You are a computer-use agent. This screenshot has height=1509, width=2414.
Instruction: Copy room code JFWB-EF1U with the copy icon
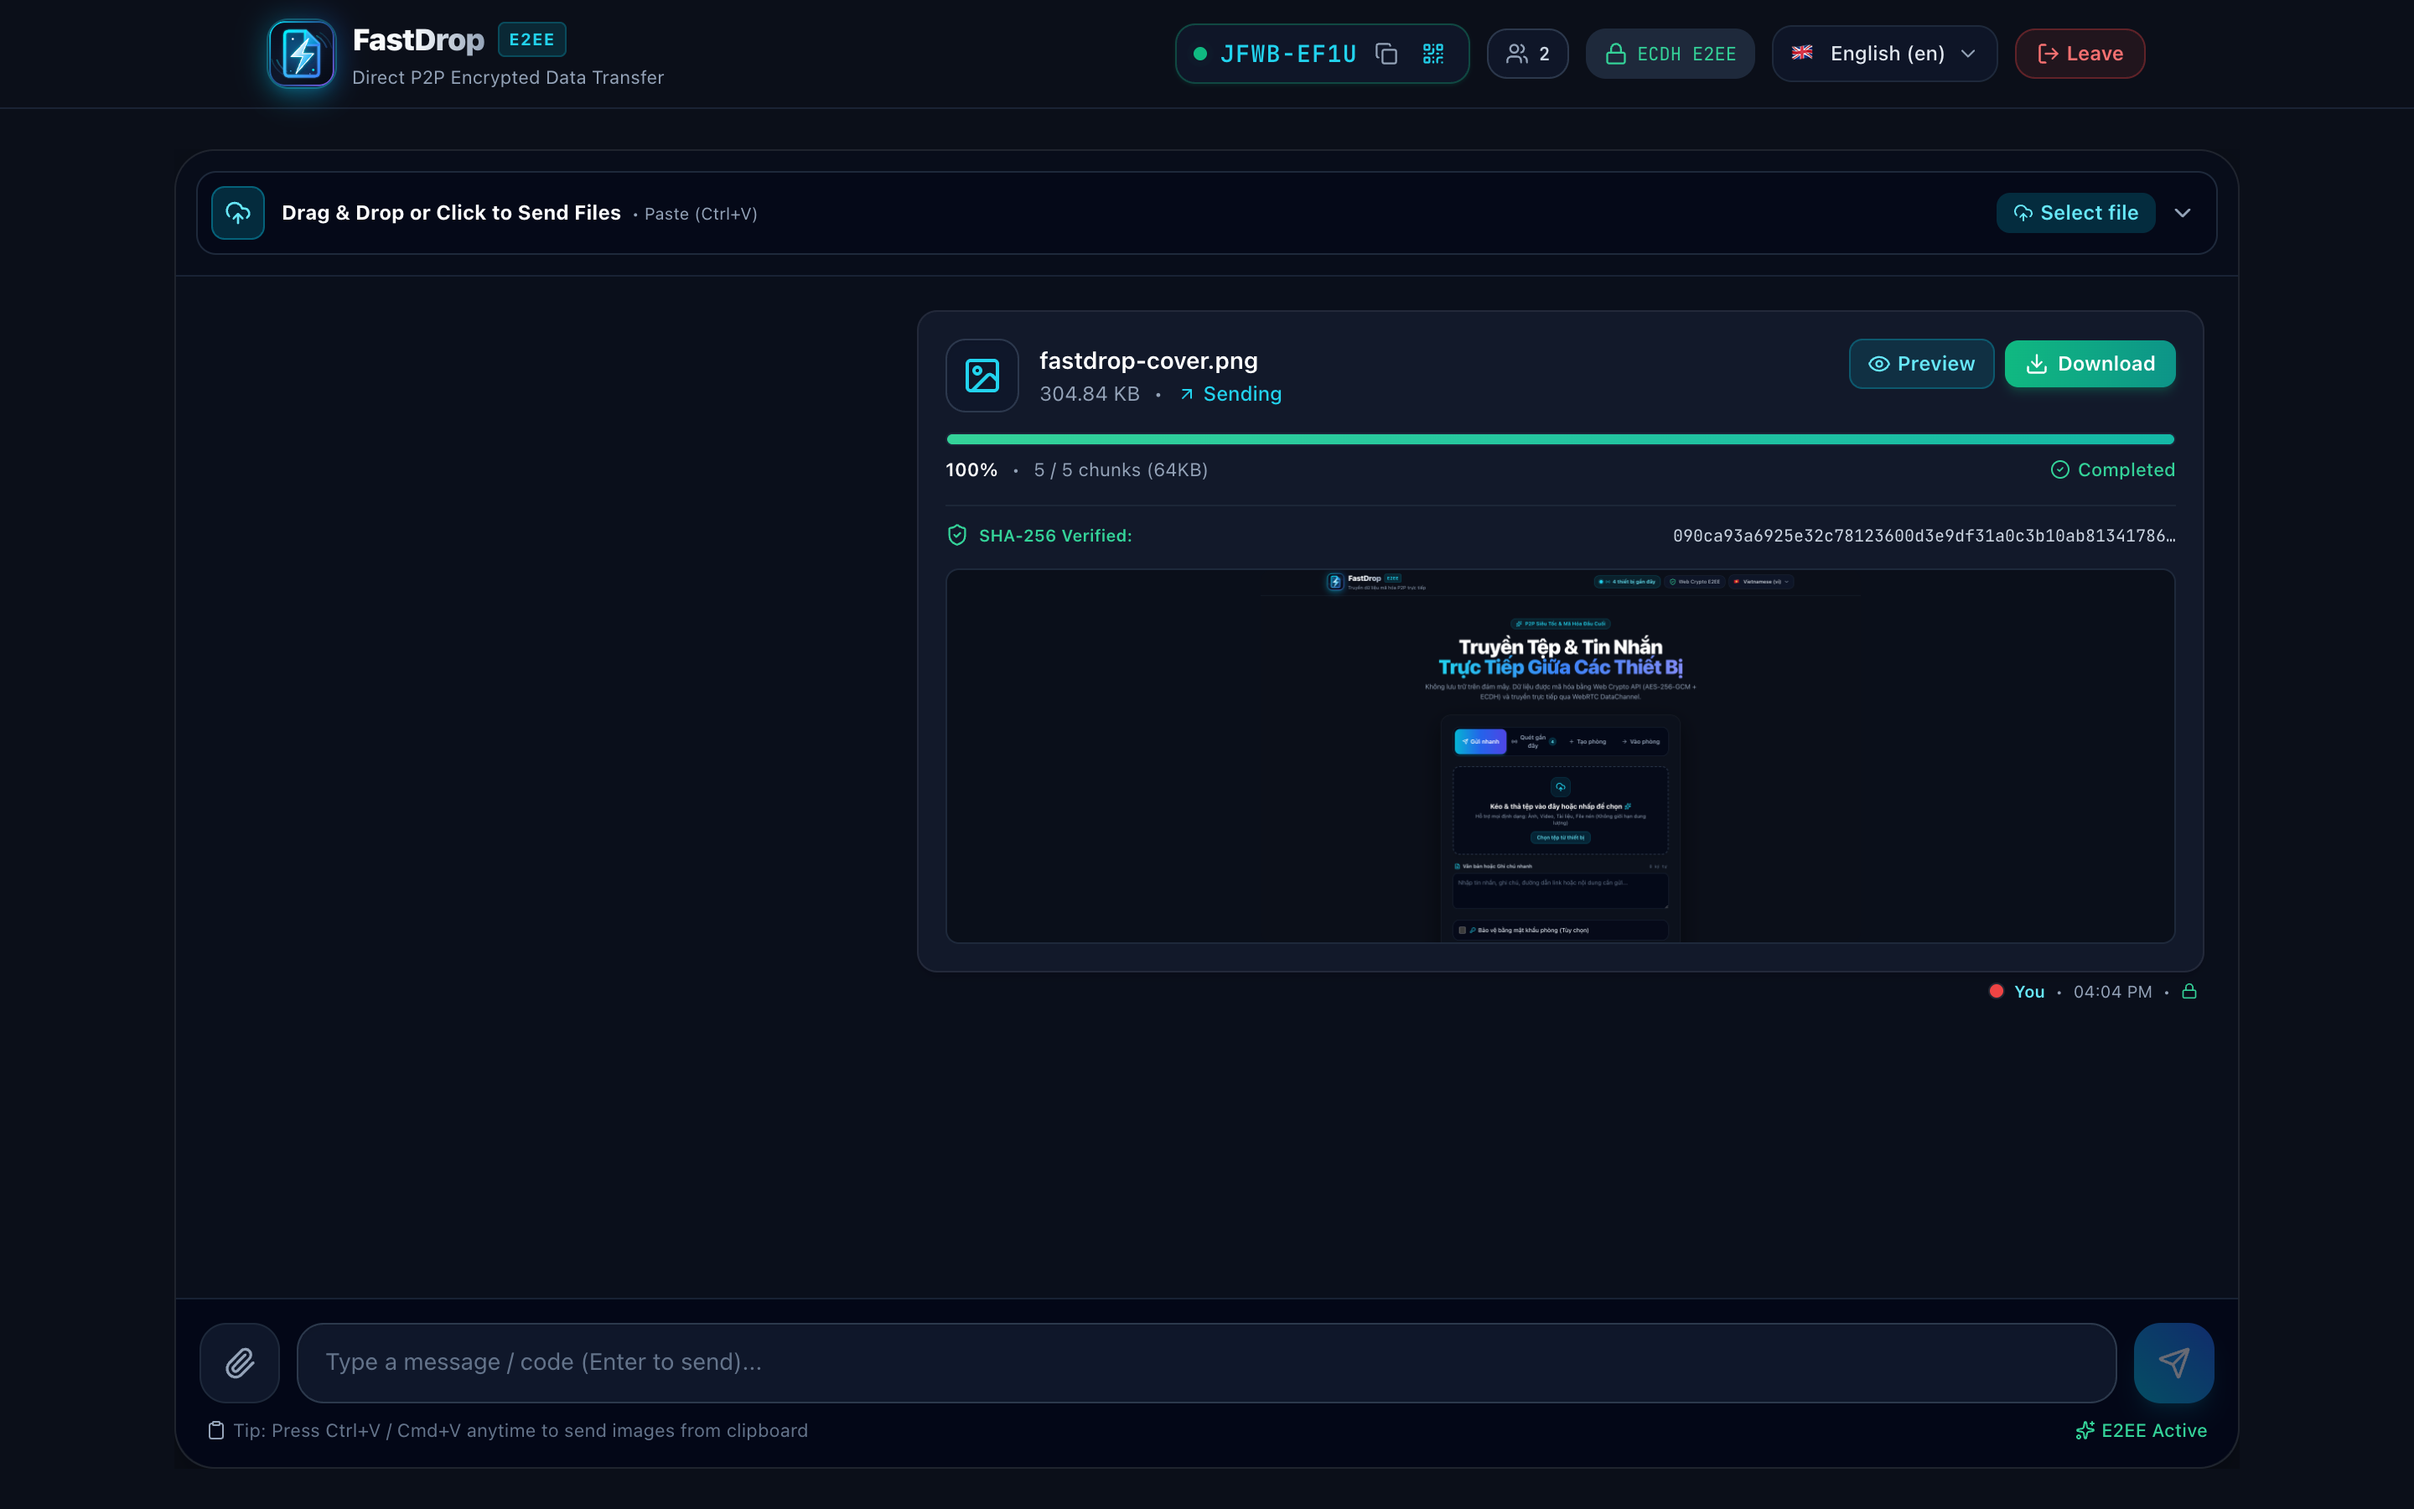[1386, 54]
